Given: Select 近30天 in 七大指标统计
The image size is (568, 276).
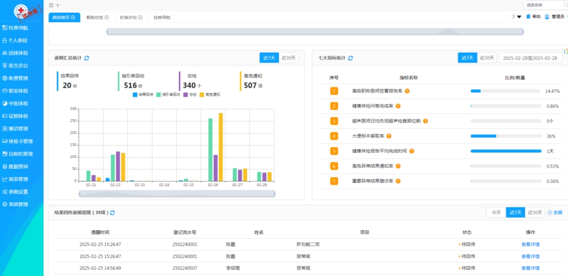Looking at the screenshot, I should pyautogui.click(x=487, y=58).
